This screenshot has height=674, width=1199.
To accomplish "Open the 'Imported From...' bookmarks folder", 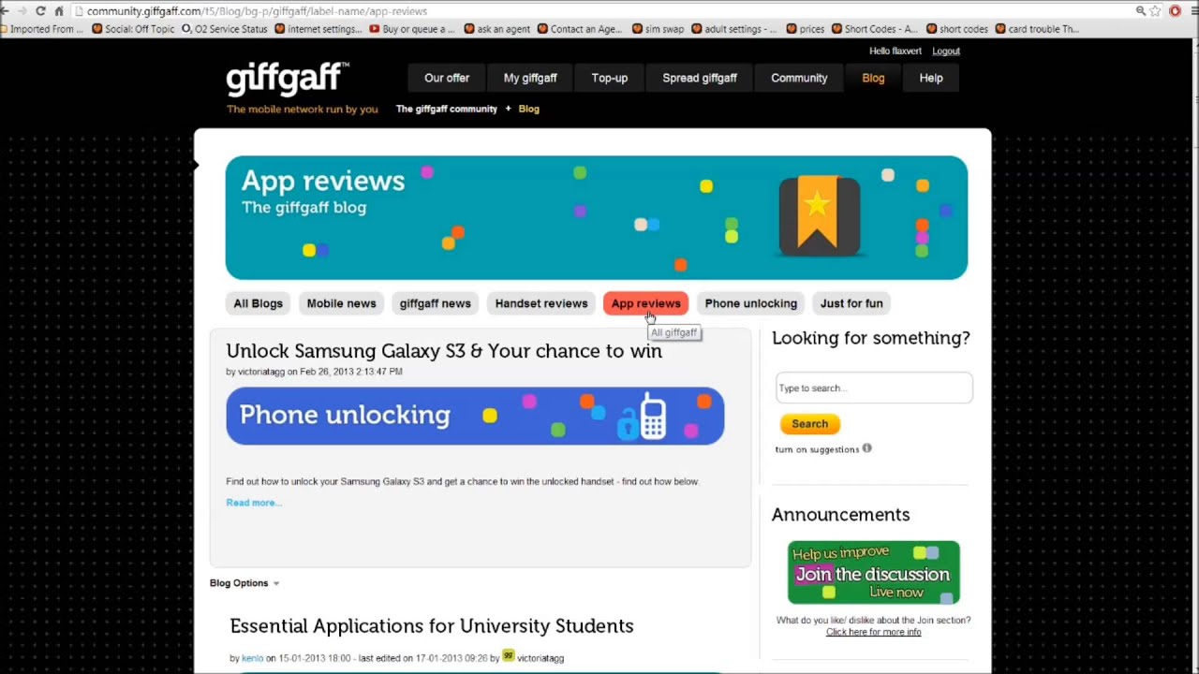I will click(42, 29).
